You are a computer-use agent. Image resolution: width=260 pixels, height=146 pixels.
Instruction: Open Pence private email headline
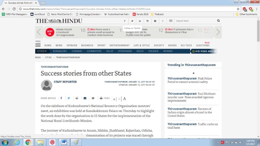(x=101, y=32)
